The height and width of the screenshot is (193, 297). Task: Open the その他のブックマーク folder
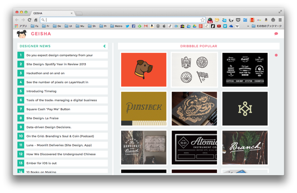(267, 26)
